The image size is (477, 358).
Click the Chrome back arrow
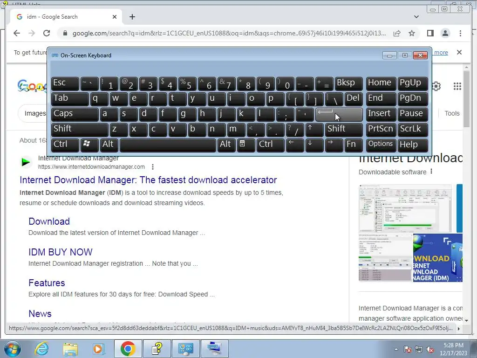point(17,33)
